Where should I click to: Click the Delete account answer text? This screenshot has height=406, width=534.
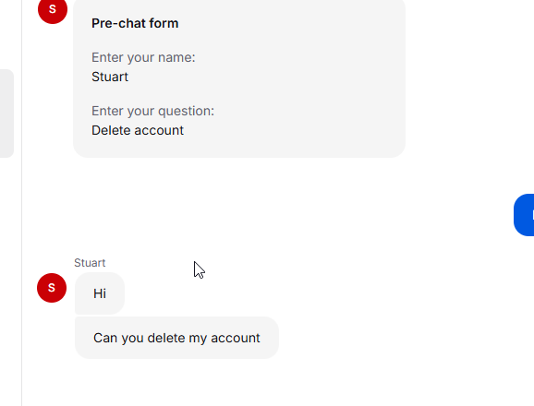click(x=138, y=130)
